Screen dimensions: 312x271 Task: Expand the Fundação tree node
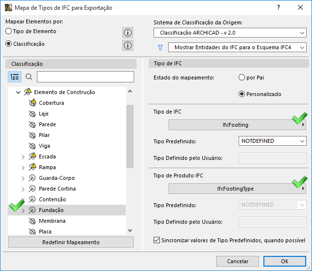coord(23,211)
